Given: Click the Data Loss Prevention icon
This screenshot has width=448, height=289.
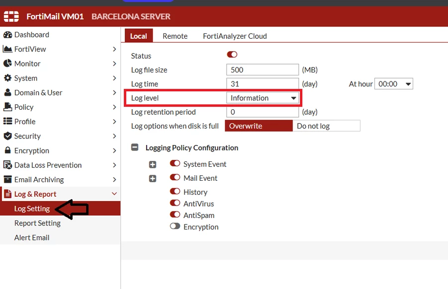Looking at the screenshot, I should pyautogui.click(x=8, y=165).
